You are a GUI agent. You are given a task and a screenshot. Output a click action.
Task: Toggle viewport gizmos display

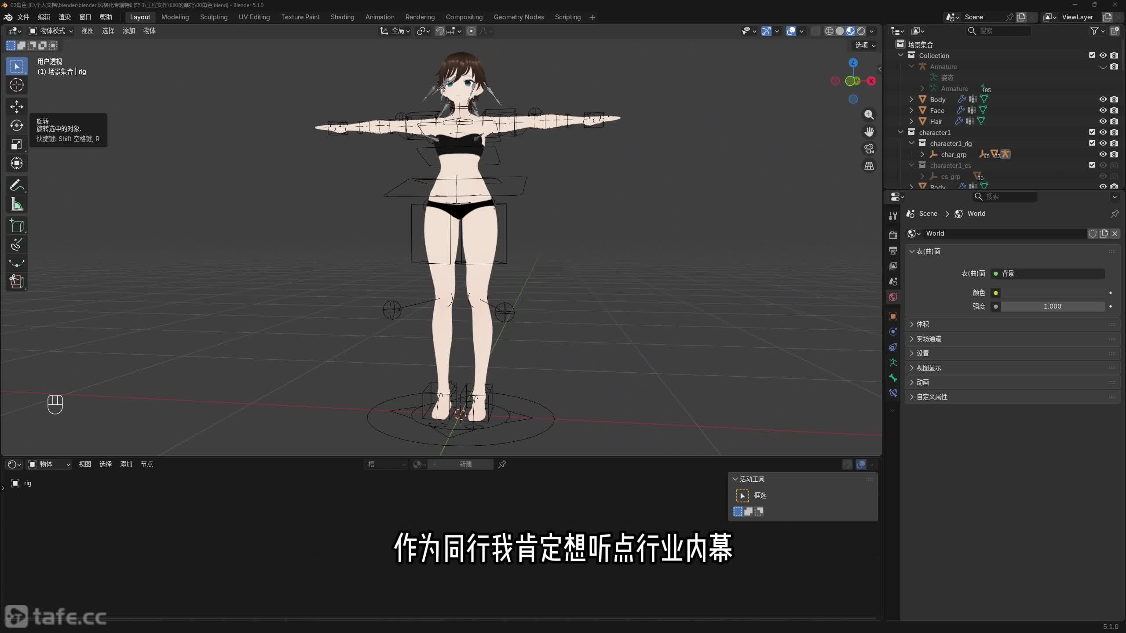pos(766,31)
